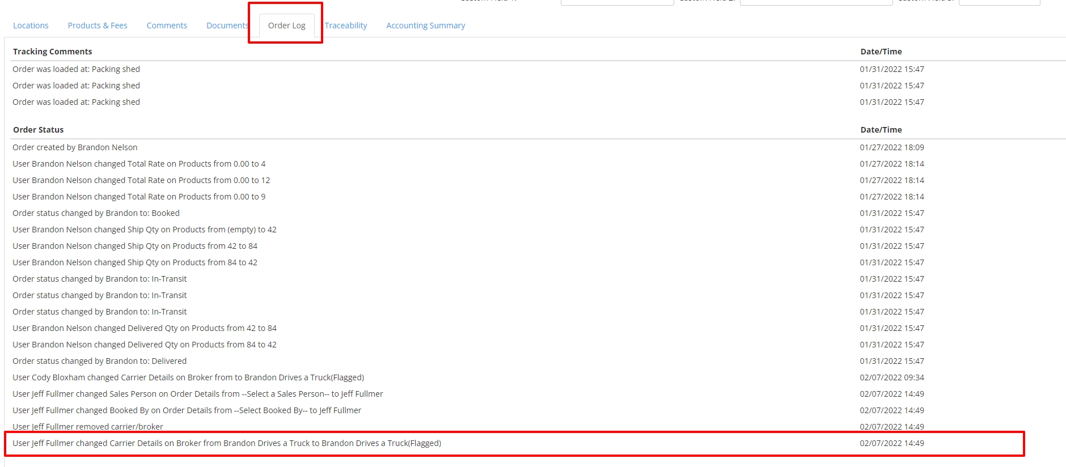1066x467 pixels.
Task: Click the 'removed carrier/broker' log entry
Action: (88, 427)
